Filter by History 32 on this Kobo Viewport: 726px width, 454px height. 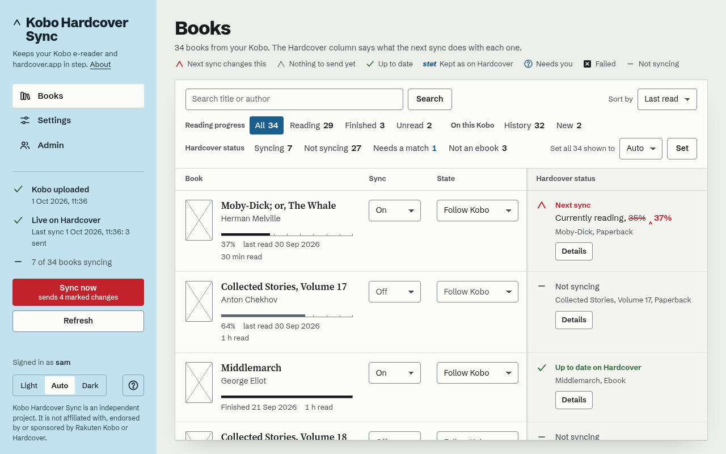pyautogui.click(x=524, y=125)
